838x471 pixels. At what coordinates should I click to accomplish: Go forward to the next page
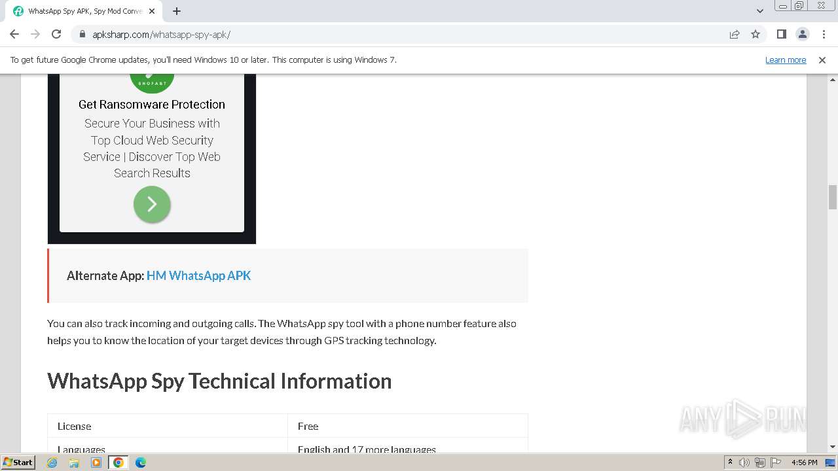pyautogui.click(x=35, y=34)
